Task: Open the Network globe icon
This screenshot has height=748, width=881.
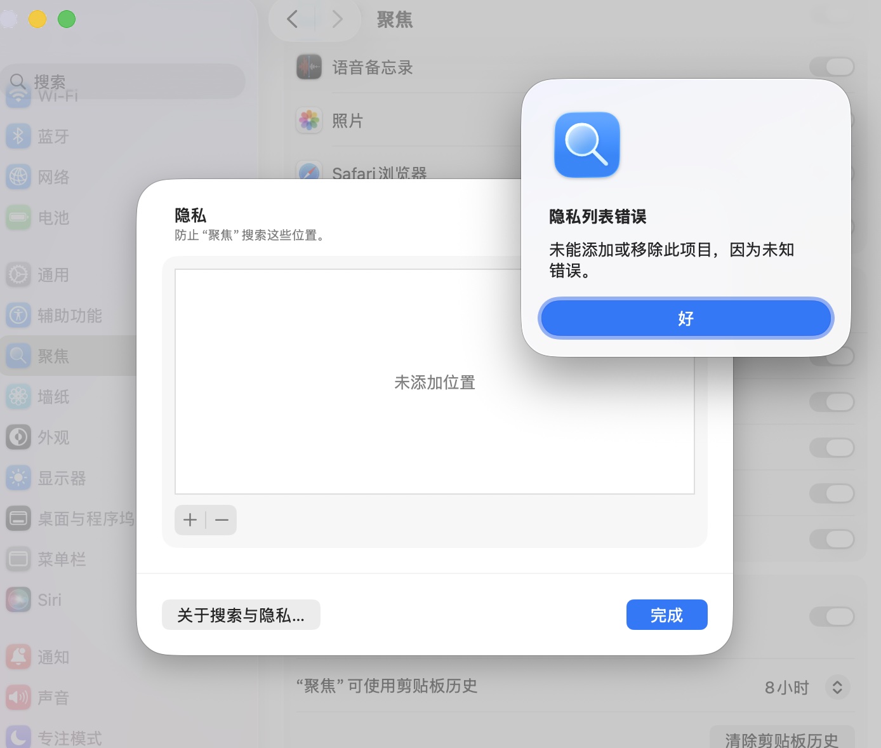Action: tap(18, 177)
